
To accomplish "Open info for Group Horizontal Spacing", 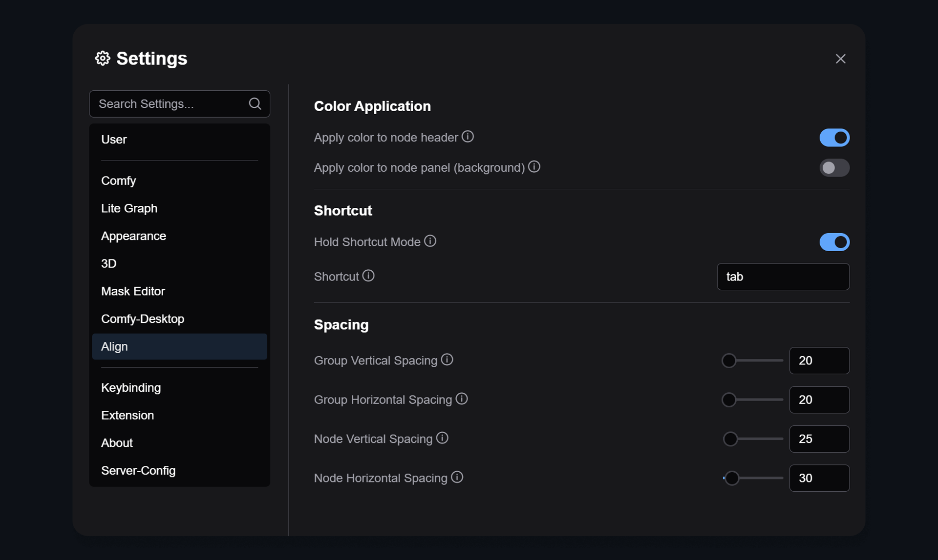I will [x=462, y=399].
